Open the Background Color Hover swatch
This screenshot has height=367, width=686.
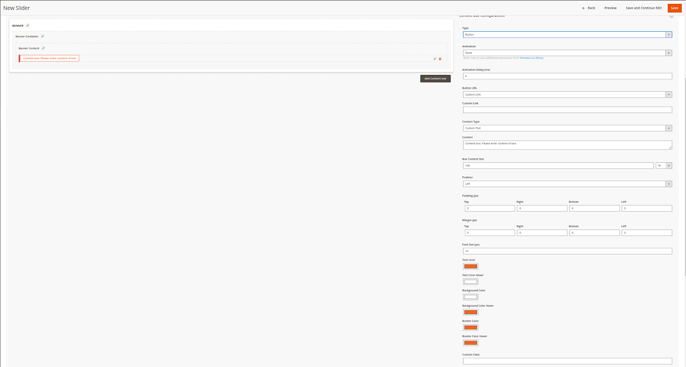tap(470, 312)
